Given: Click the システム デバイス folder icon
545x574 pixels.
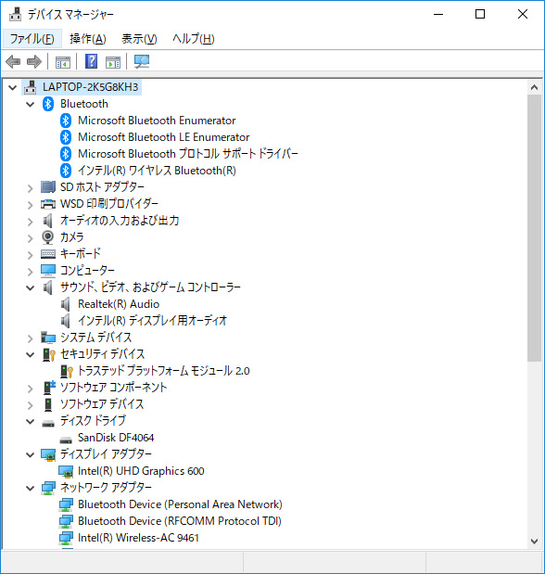Looking at the screenshot, I should [48, 338].
